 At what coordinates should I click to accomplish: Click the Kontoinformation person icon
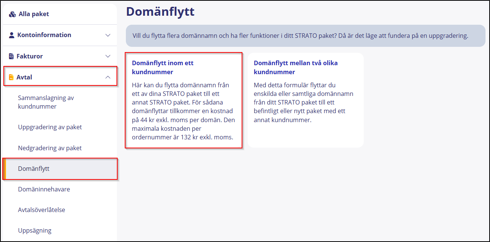[11, 35]
